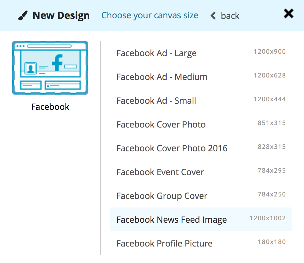Pick Facebook Group Cover 784x250

161,196
